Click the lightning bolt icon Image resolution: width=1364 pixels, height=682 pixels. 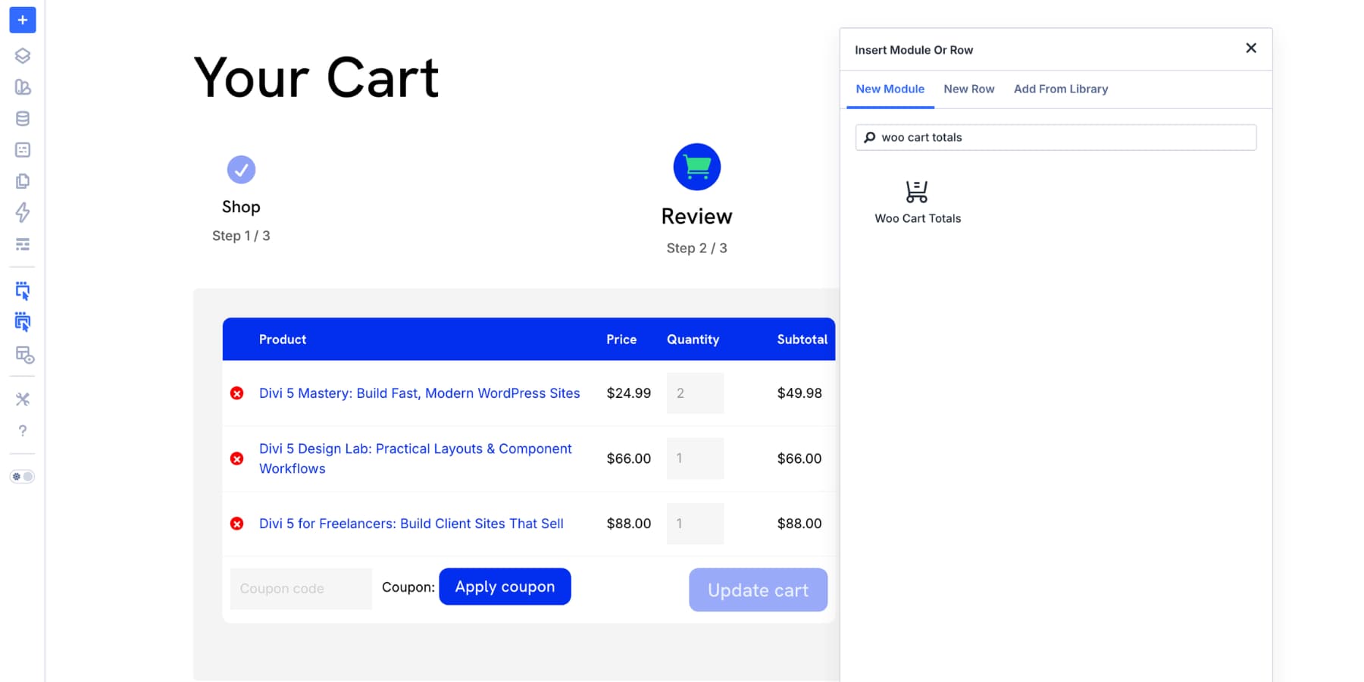pyautogui.click(x=23, y=212)
